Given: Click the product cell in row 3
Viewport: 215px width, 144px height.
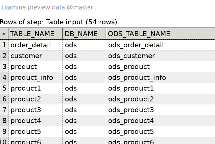Looking at the screenshot, I should point(24,67).
